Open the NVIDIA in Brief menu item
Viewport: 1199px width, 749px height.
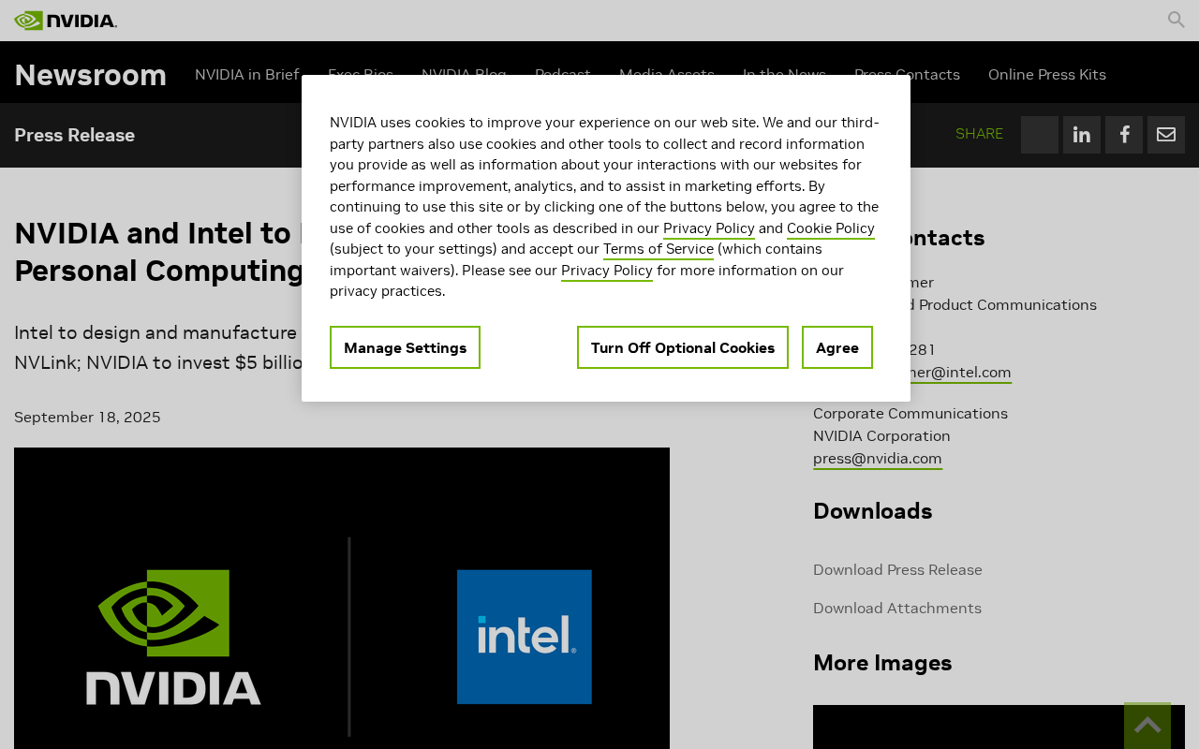pos(247,75)
